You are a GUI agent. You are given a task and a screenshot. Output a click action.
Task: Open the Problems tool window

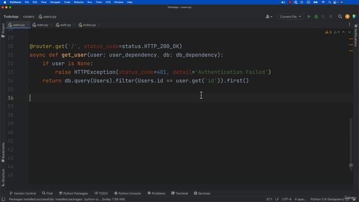(x=157, y=193)
